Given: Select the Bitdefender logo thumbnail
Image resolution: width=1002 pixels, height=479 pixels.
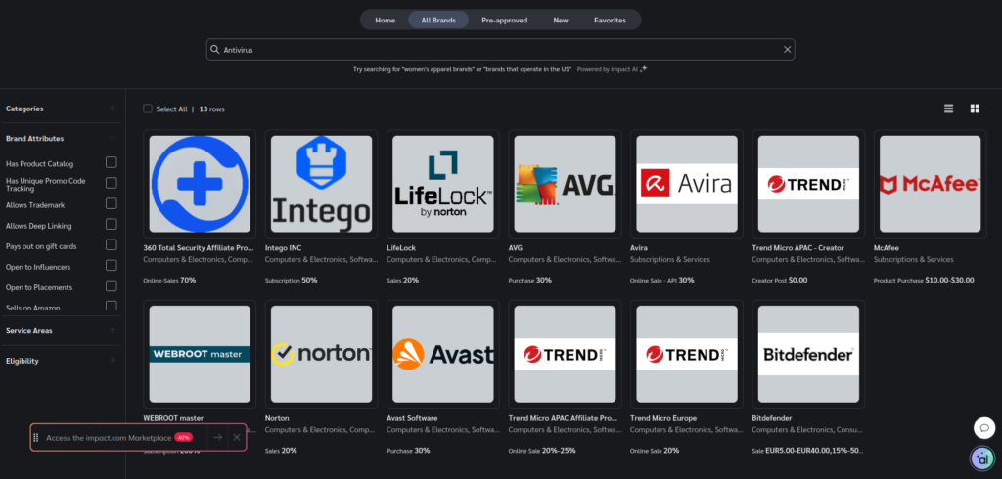Looking at the screenshot, I should click(x=808, y=354).
